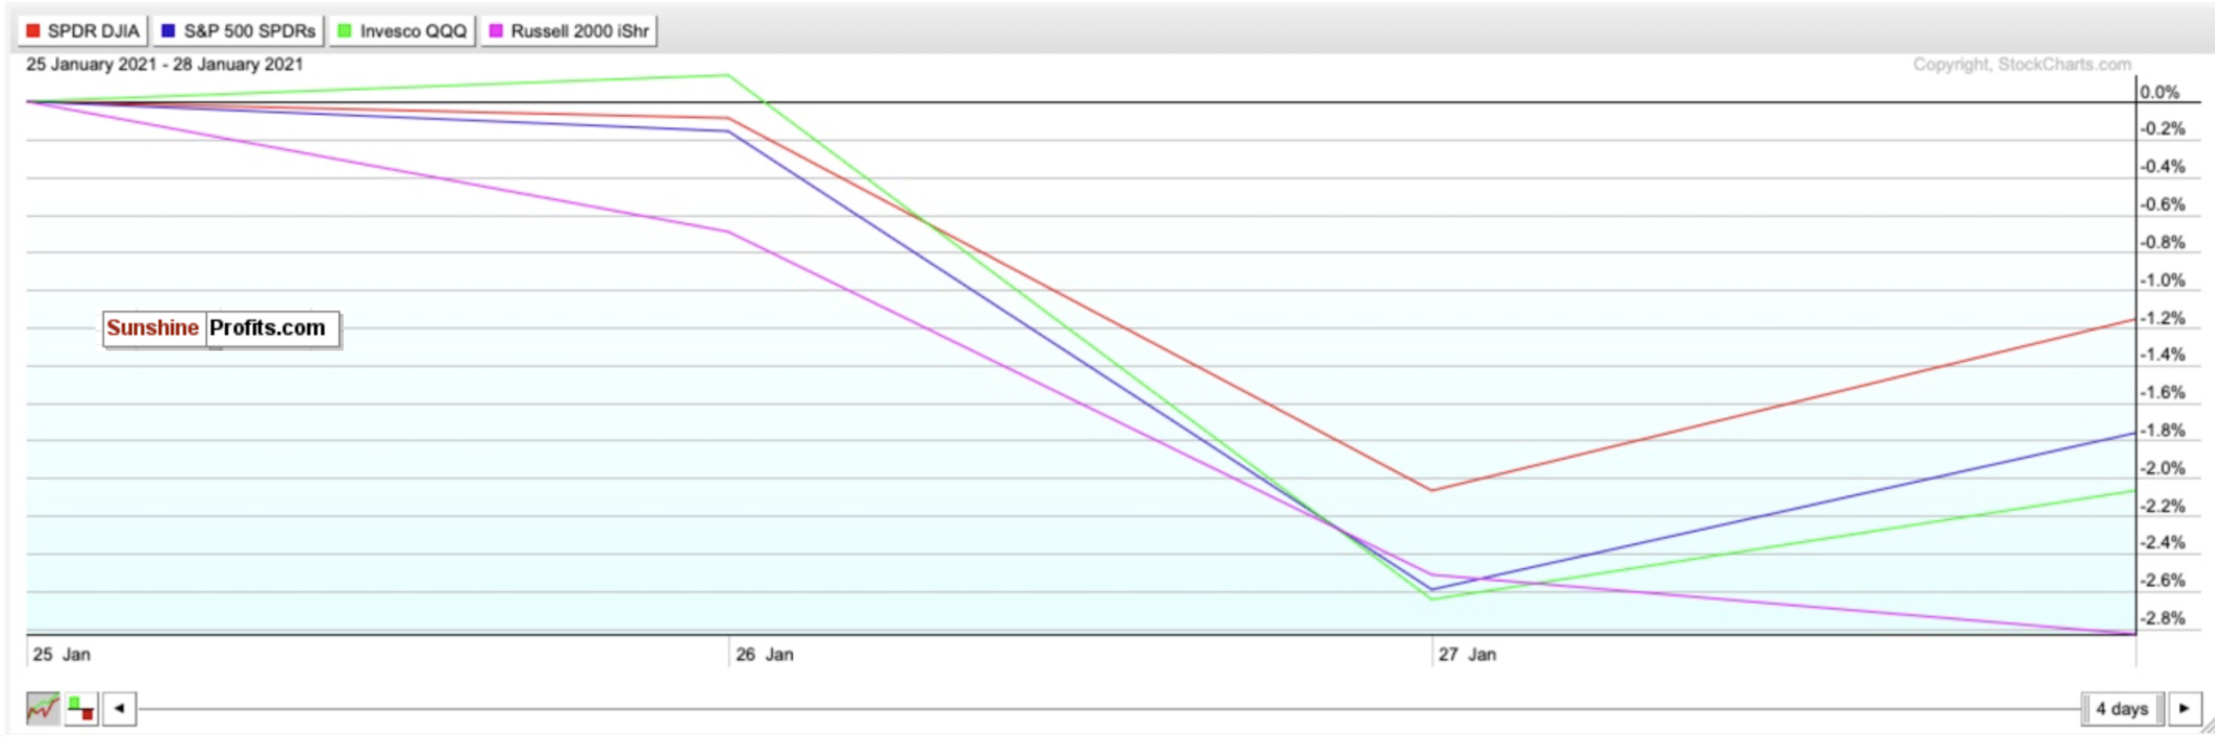Click the '0.0%' y-axis label
2215x737 pixels.
(2160, 92)
